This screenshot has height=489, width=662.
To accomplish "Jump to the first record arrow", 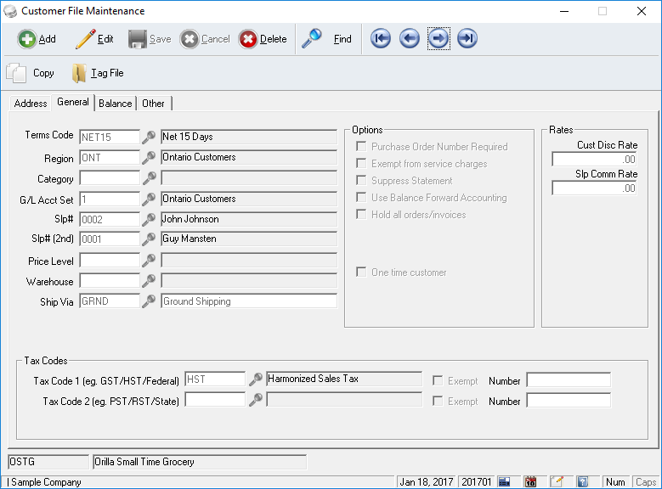I will [381, 39].
